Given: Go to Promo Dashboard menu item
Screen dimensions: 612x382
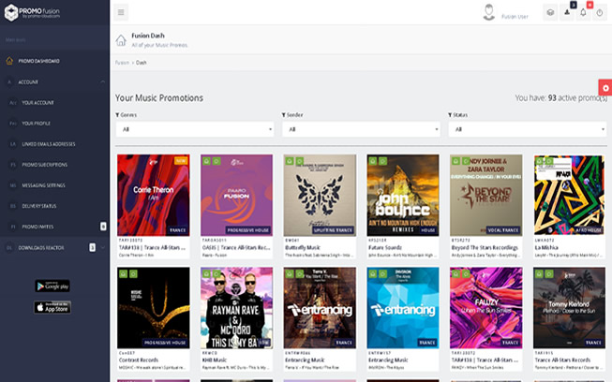Looking at the screenshot, I should tap(54, 61).
